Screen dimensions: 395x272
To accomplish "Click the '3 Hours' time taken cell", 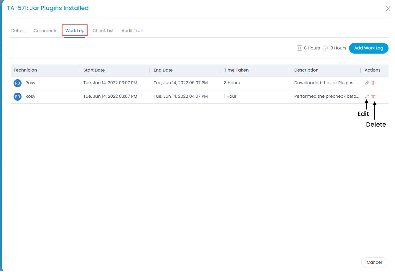I will (x=232, y=83).
